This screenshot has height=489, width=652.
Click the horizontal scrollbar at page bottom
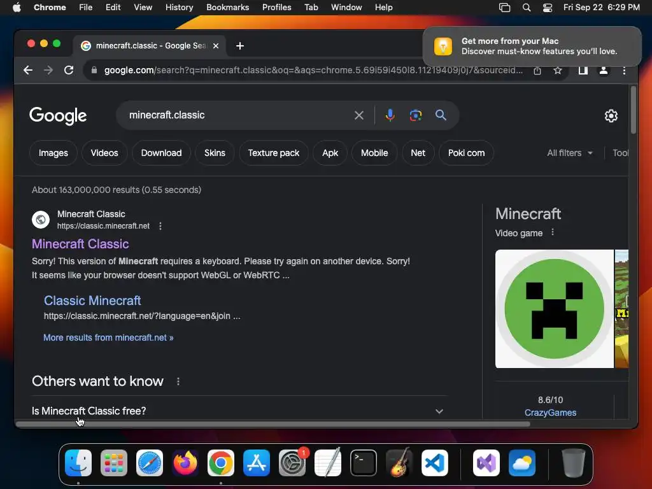273,424
